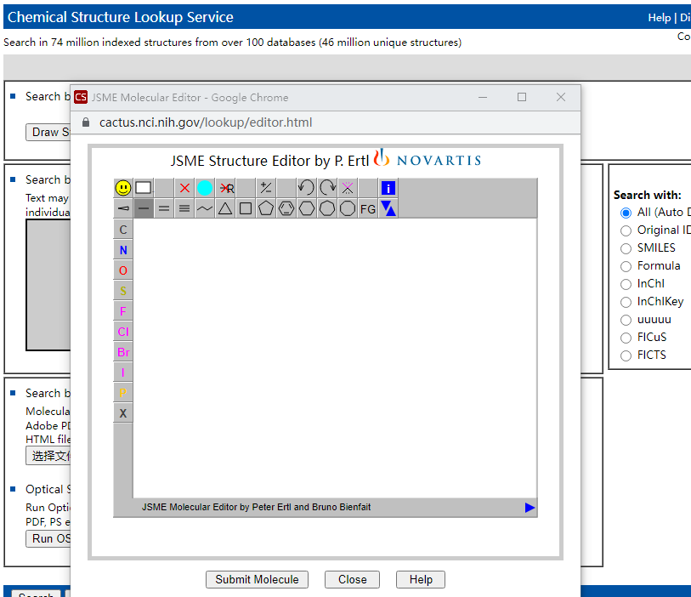Viewport: 691px width, 597px height.
Task: Select the uuuuu radio button
Action: (626, 320)
